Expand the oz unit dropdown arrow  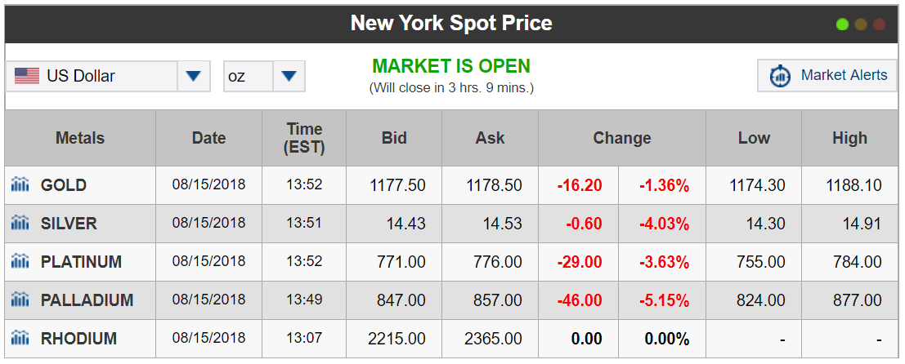[x=289, y=76]
